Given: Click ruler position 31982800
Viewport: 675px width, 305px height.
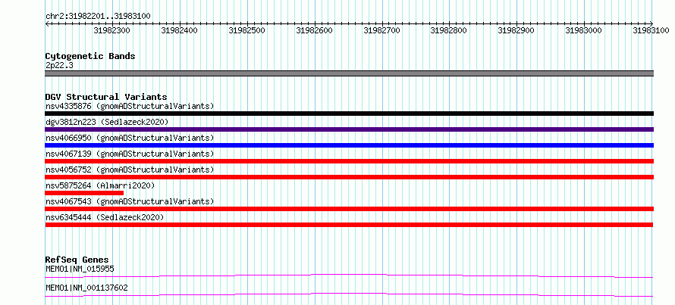Looking at the screenshot, I should [448, 30].
